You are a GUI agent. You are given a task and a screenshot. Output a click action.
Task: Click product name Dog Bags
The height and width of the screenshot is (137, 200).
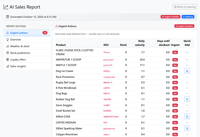pos(61,93)
